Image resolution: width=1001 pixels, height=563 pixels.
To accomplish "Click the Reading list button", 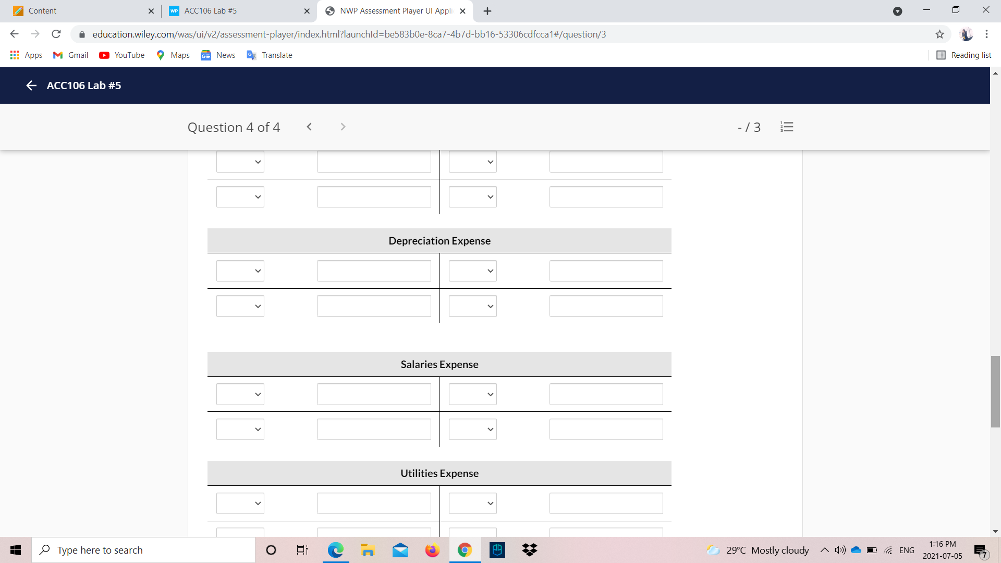I will click(x=963, y=55).
